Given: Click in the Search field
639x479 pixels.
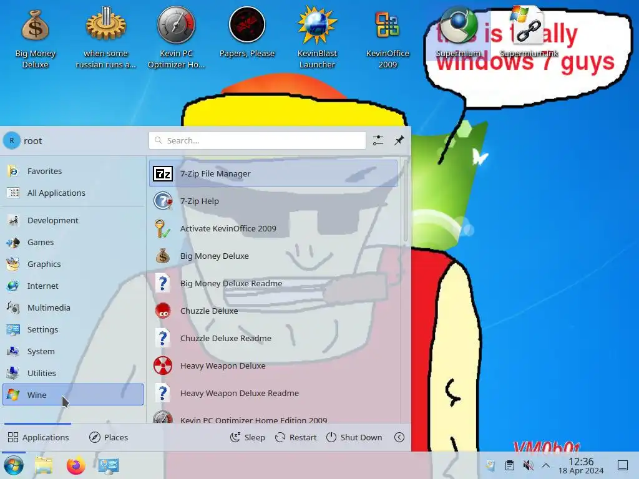Looking at the screenshot, I should 257,140.
